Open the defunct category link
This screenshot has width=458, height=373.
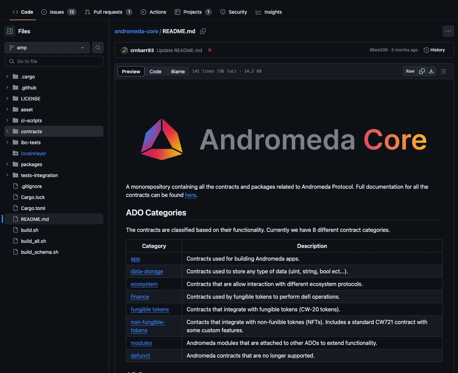pos(140,356)
